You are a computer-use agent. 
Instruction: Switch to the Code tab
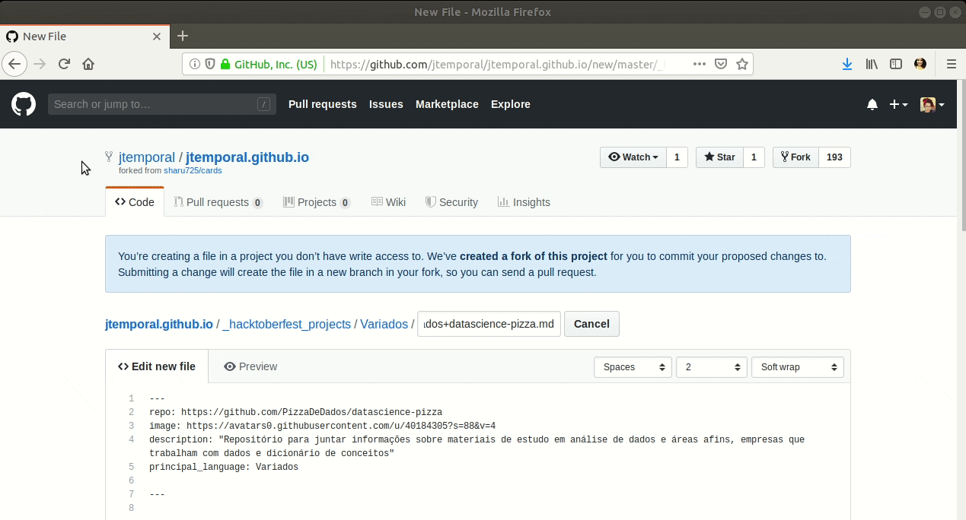[135, 202]
